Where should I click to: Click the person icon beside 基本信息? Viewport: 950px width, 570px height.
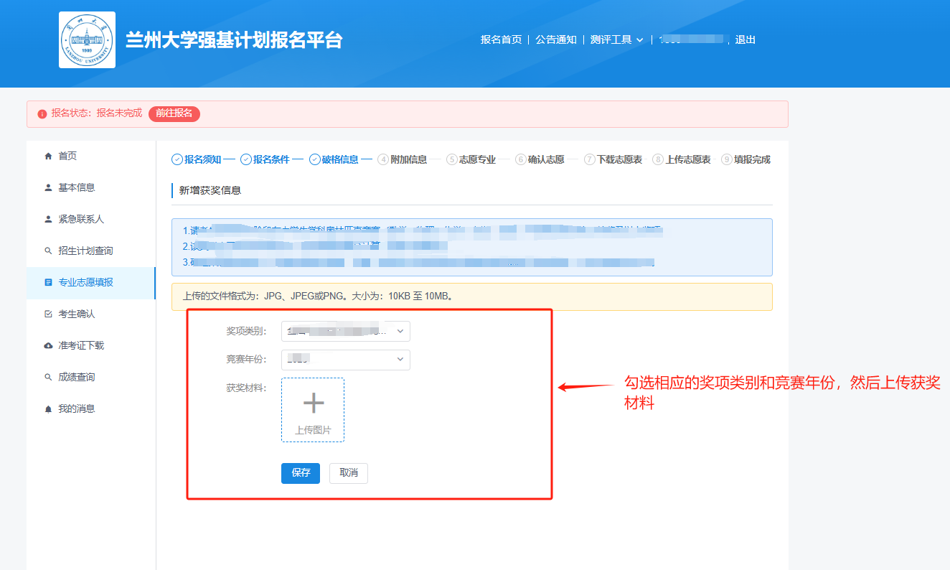pos(48,187)
